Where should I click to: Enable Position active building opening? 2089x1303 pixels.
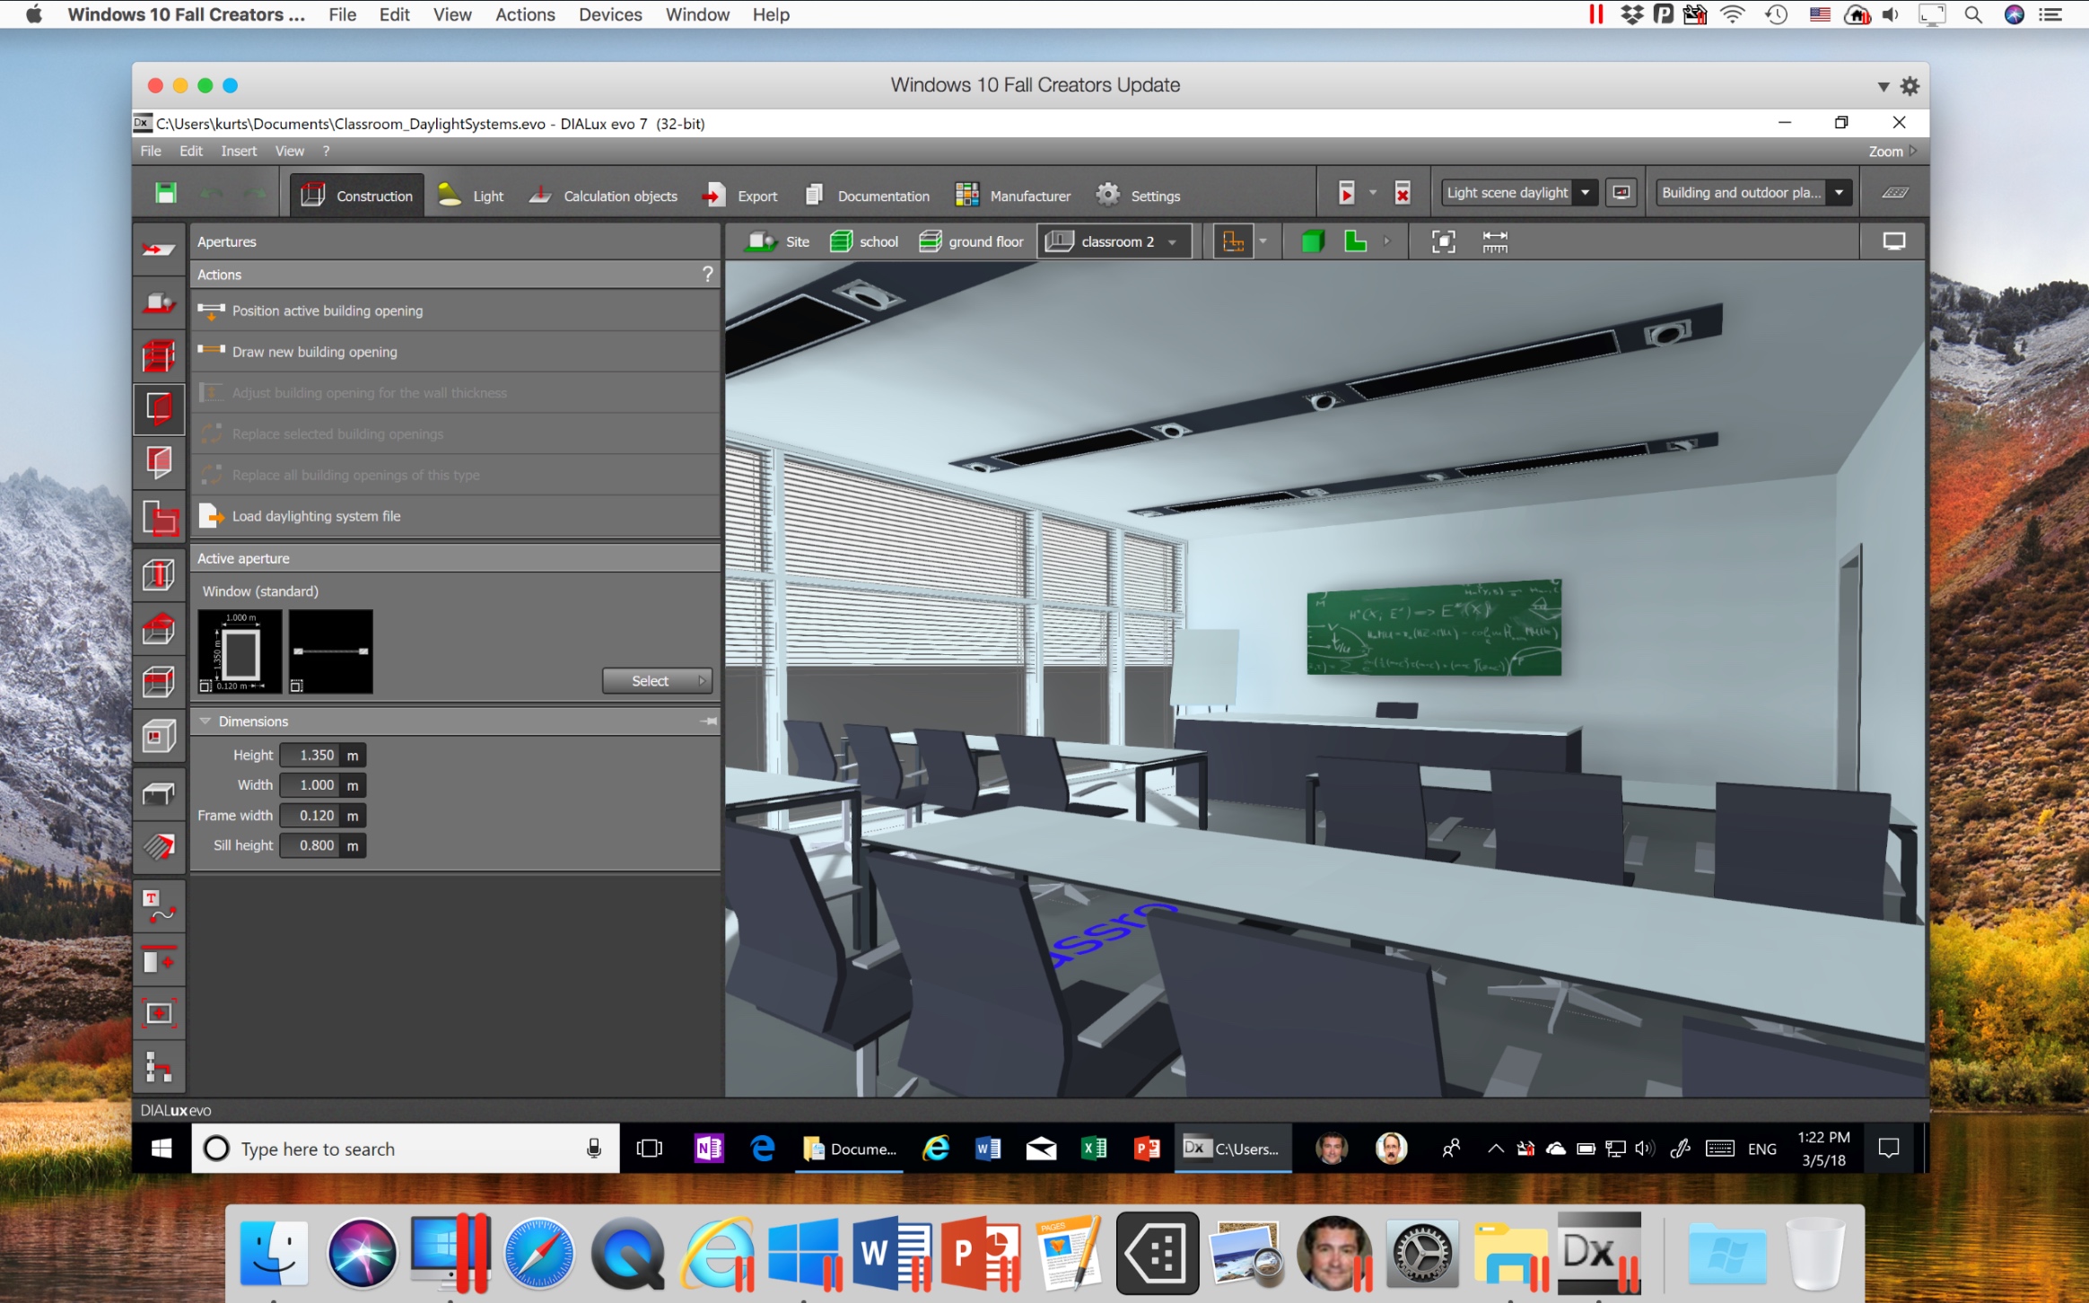pyautogui.click(x=328, y=310)
